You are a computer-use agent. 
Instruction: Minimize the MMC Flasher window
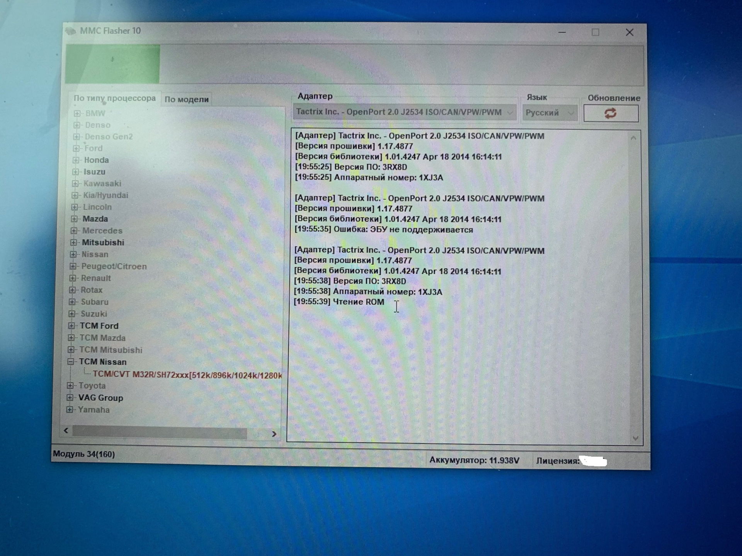tap(562, 32)
